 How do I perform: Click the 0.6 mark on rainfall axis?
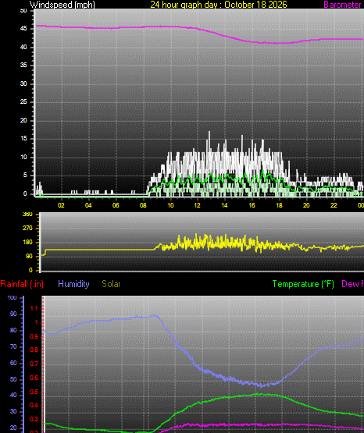coord(34,378)
